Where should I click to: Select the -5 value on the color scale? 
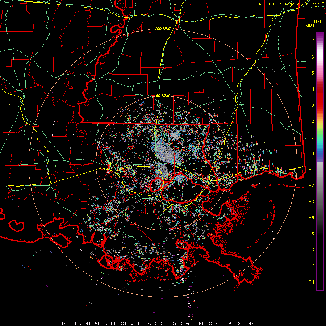pyautogui.click(x=311, y=234)
